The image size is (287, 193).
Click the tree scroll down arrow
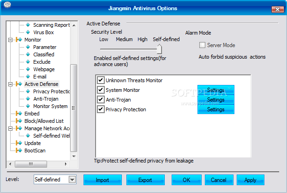click(74, 156)
